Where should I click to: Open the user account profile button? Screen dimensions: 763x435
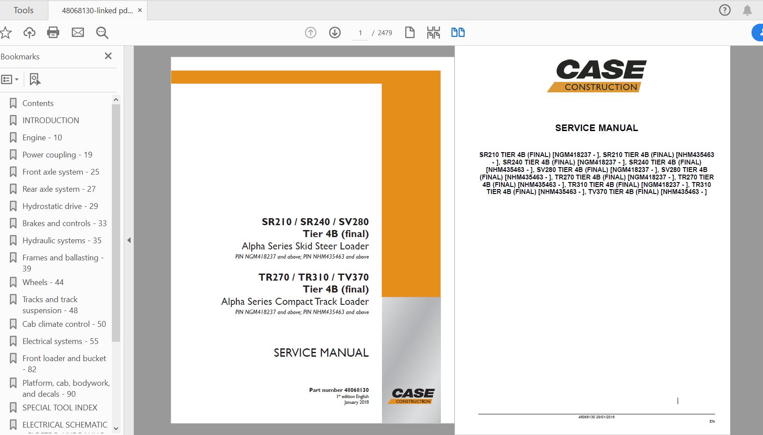click(x=758, y=33)
